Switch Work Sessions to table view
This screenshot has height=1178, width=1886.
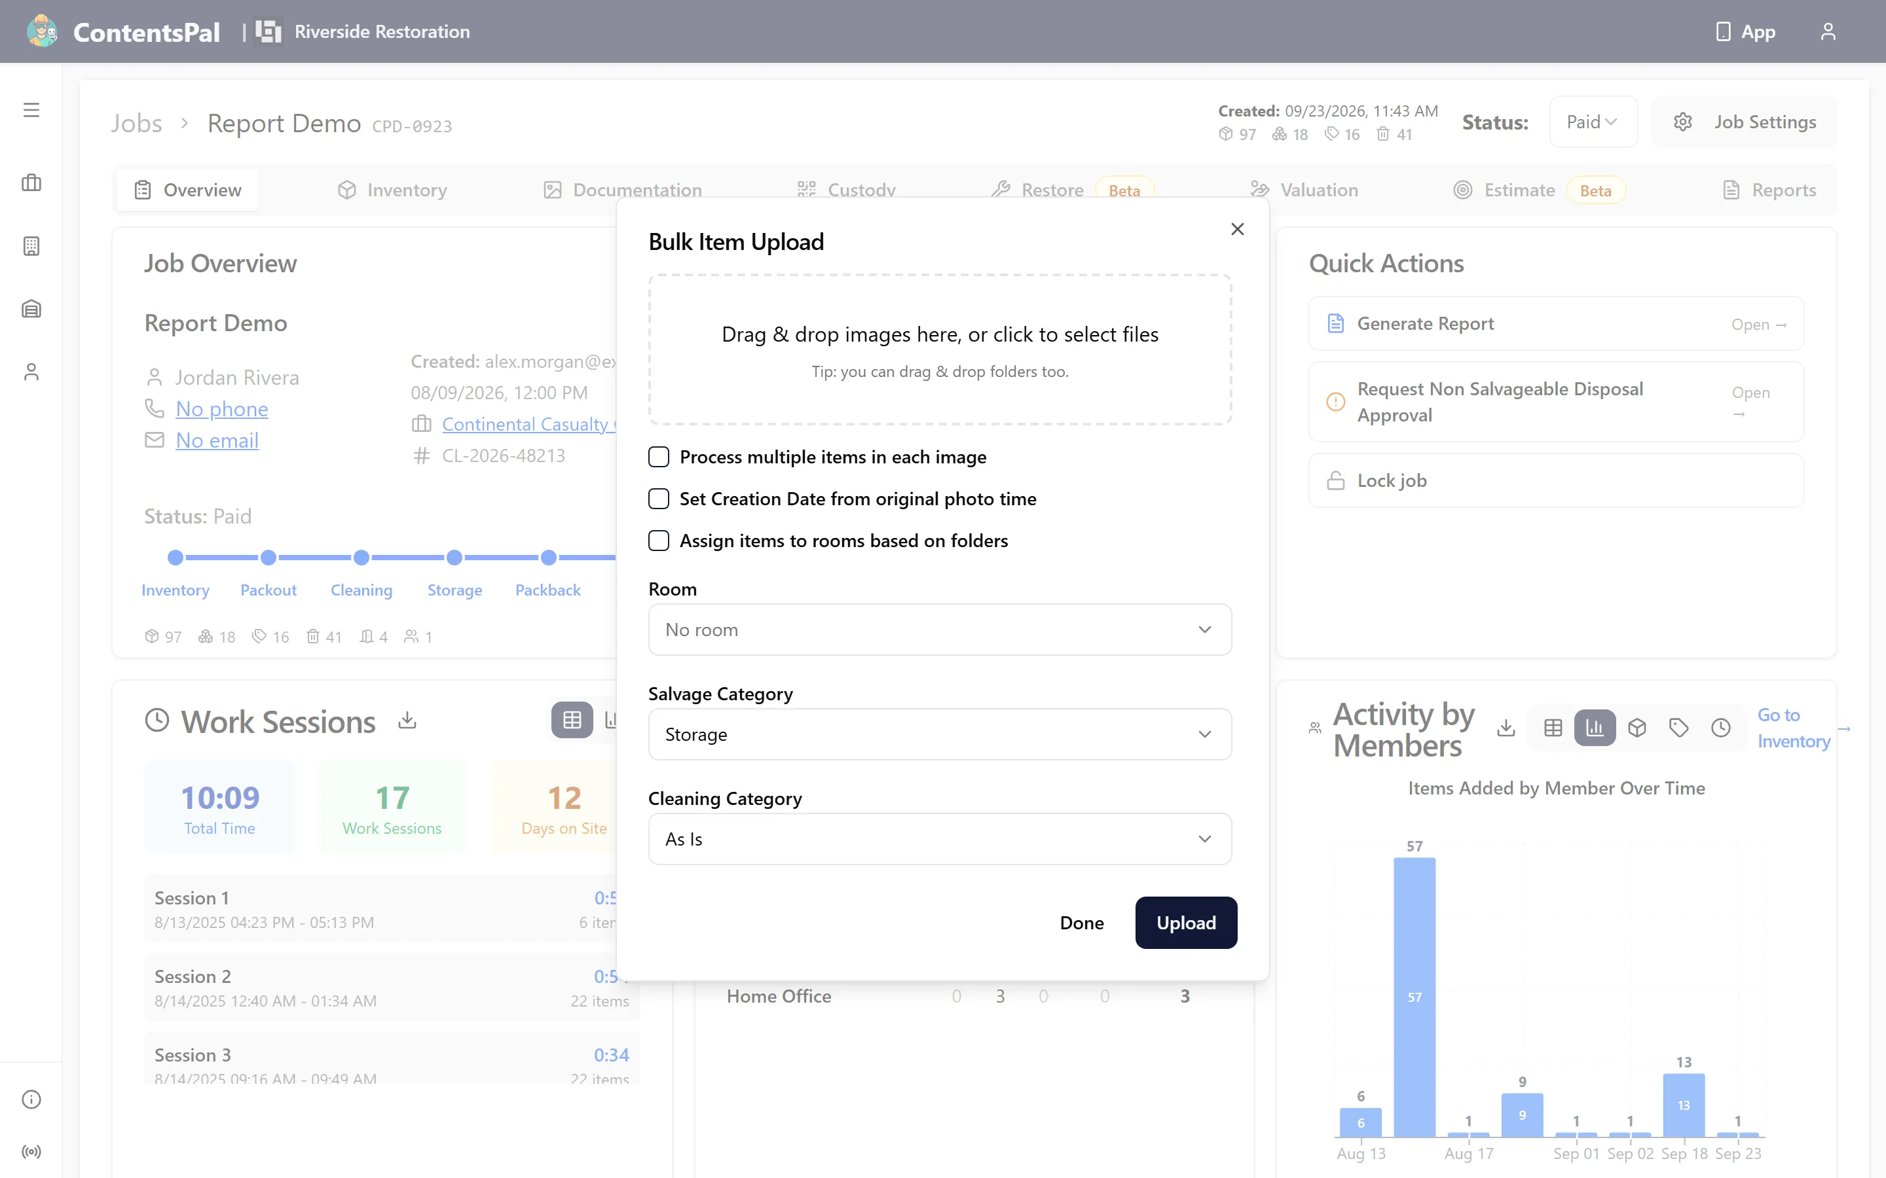(572, 720)
